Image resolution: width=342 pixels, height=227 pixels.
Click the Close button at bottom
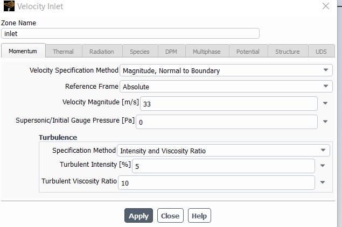coord(170,216)
